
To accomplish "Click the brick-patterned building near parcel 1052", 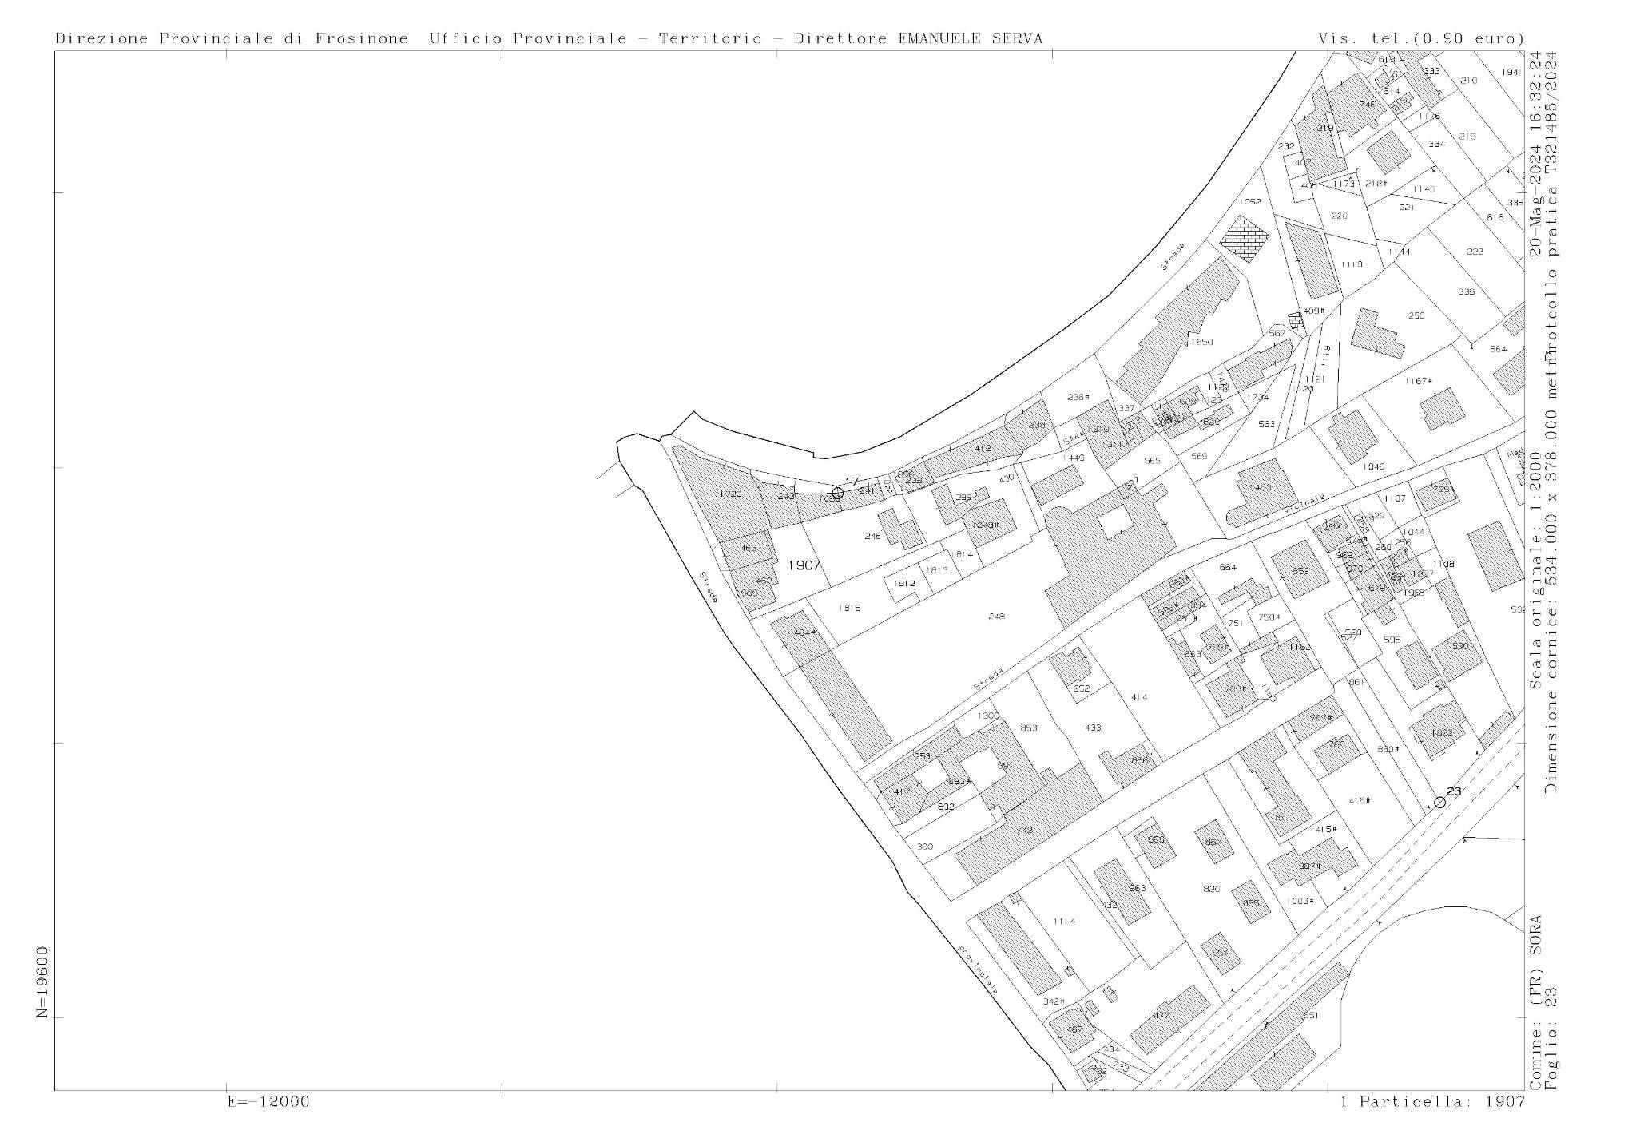I will 1245,238.
